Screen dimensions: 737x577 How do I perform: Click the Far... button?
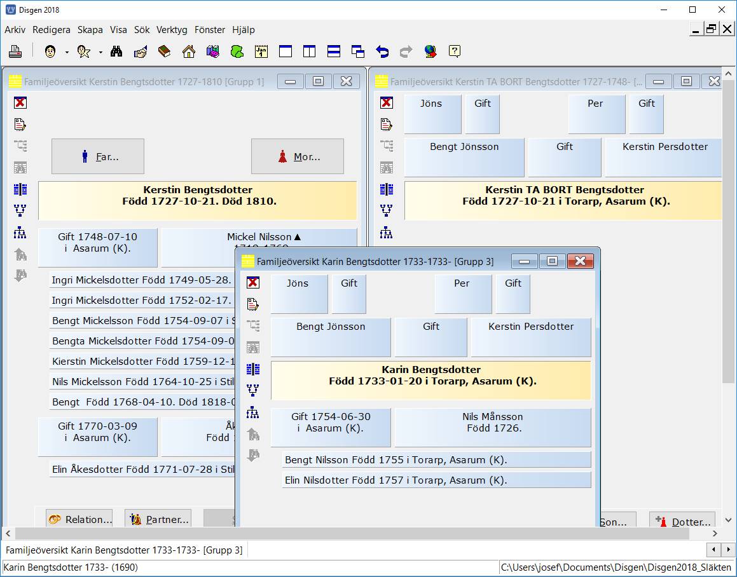98,156
